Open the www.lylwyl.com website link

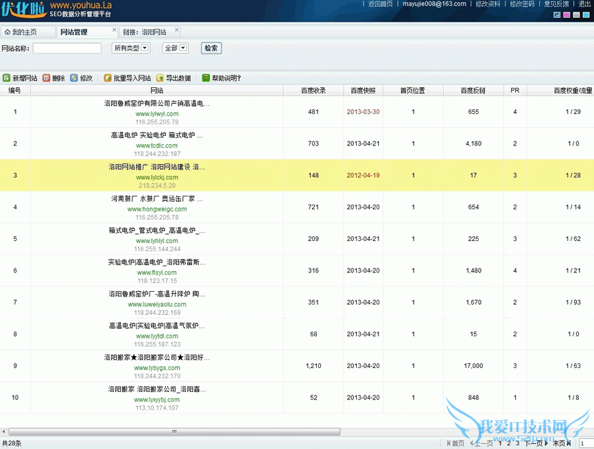157,113
